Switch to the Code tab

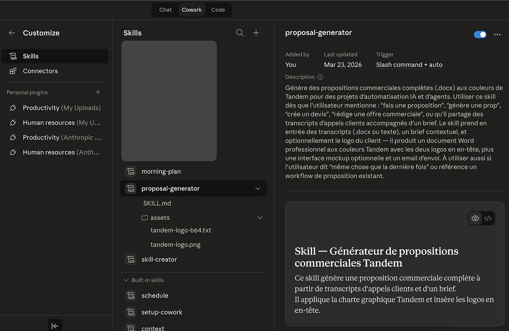tap(218, 10)
